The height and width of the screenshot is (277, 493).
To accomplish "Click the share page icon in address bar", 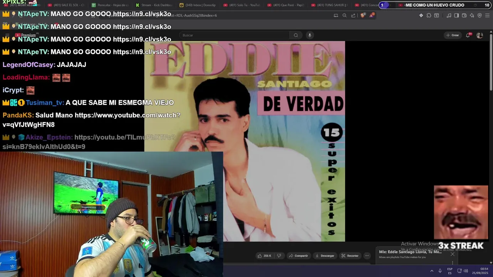I will [x=353, y=15].
